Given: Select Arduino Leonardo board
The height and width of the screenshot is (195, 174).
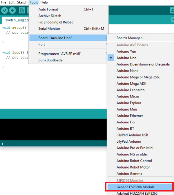Looking at the screenshot, I should (140, 90).
